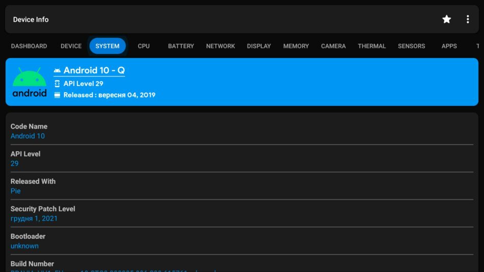This screenshot has height=272, width=484.
Task: Open the Sensors tab
Action: click(x=412, y=46)
